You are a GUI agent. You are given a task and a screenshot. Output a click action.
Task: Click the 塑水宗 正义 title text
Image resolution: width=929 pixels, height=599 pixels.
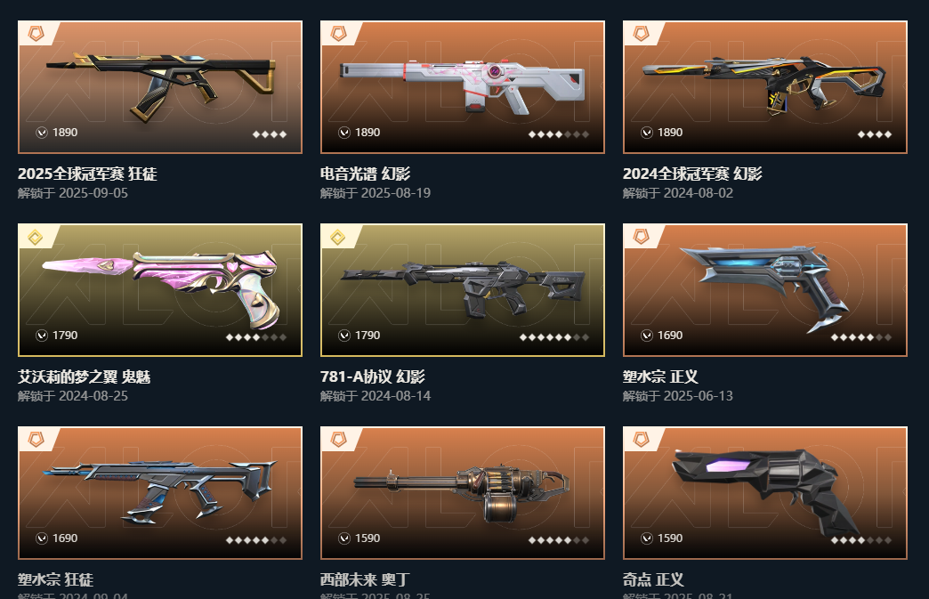pyautogui.click(x=660, y=376)
